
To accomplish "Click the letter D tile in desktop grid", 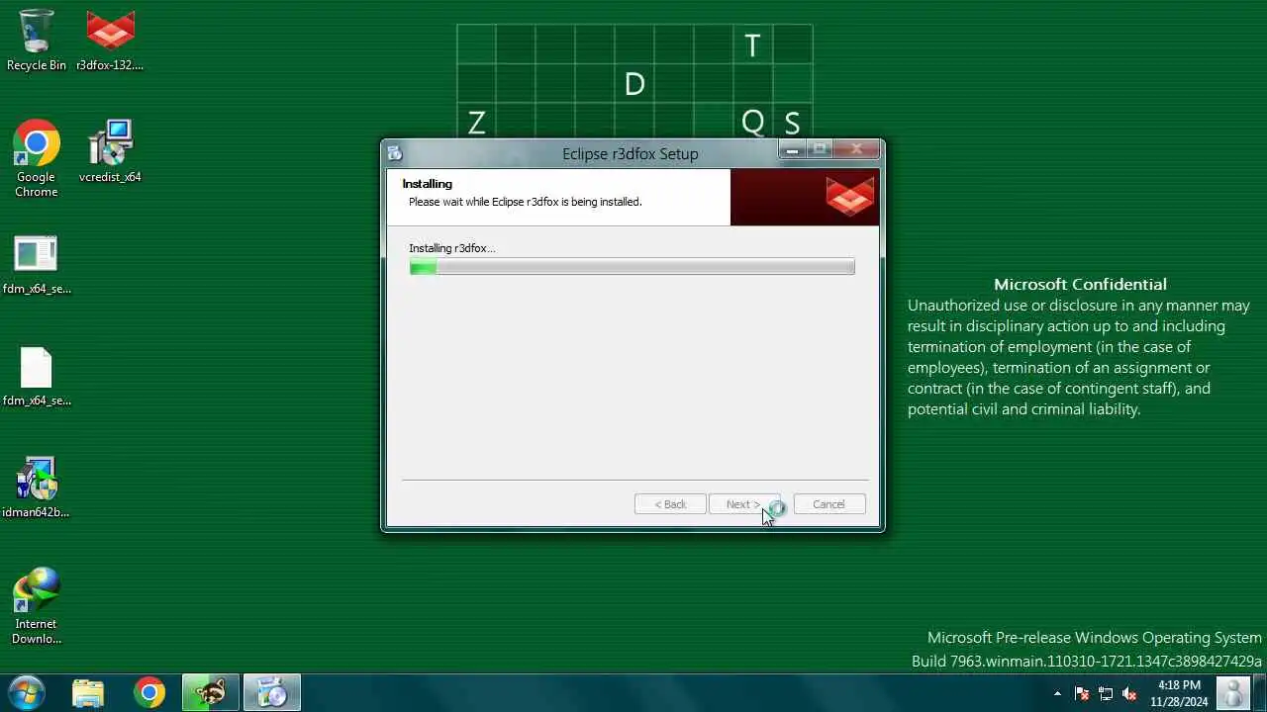I will coord(634,84).
